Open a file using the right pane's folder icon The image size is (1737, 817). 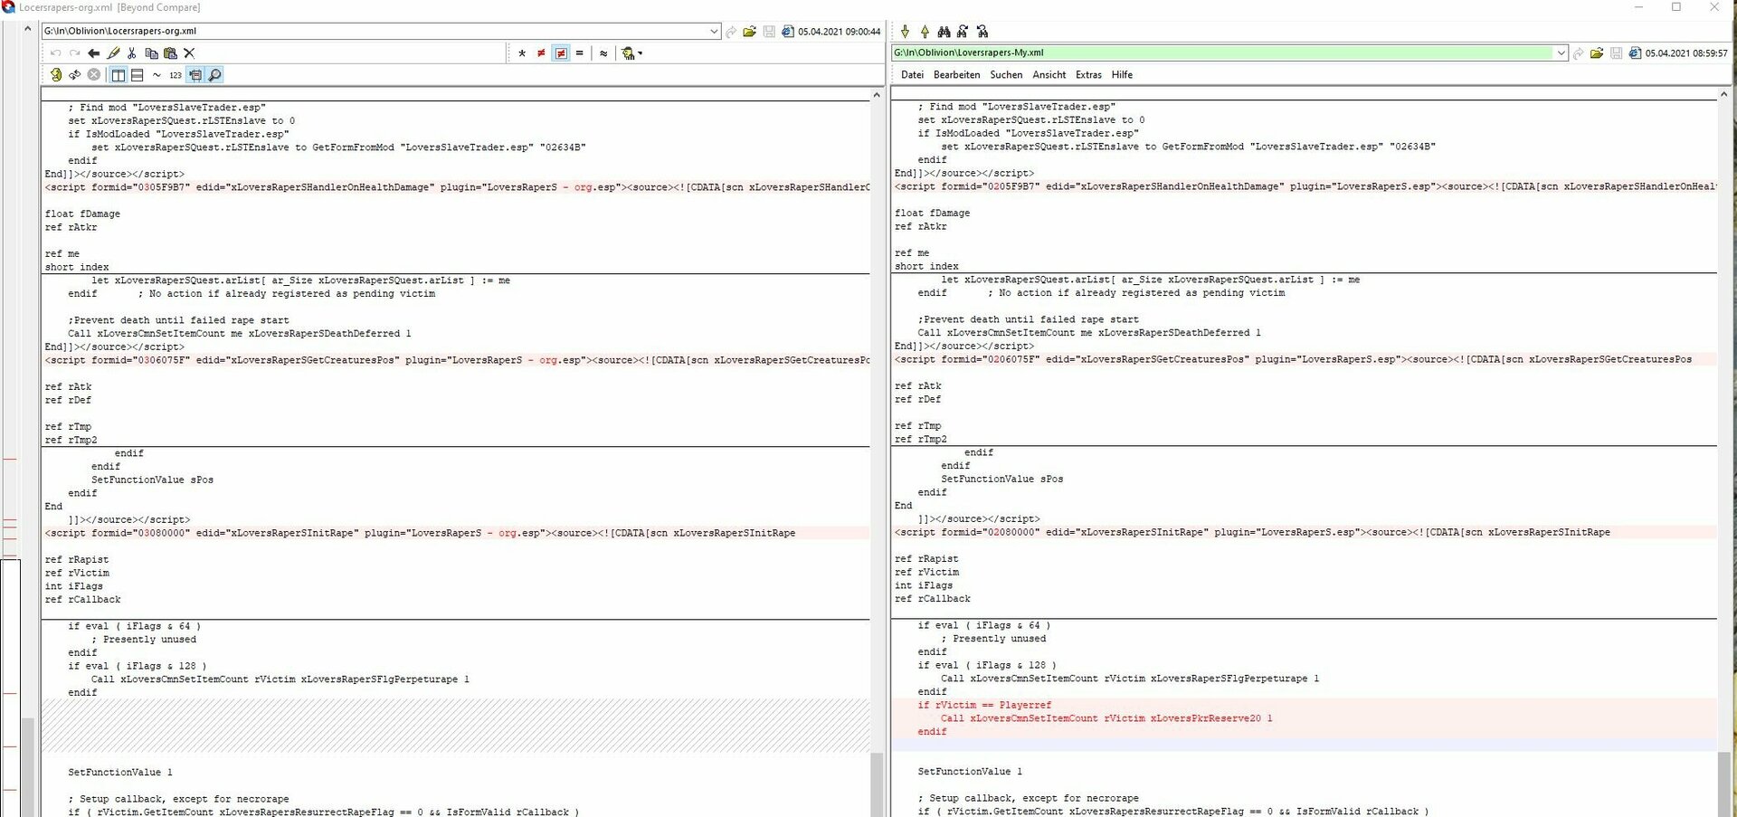click(1597, 53)
